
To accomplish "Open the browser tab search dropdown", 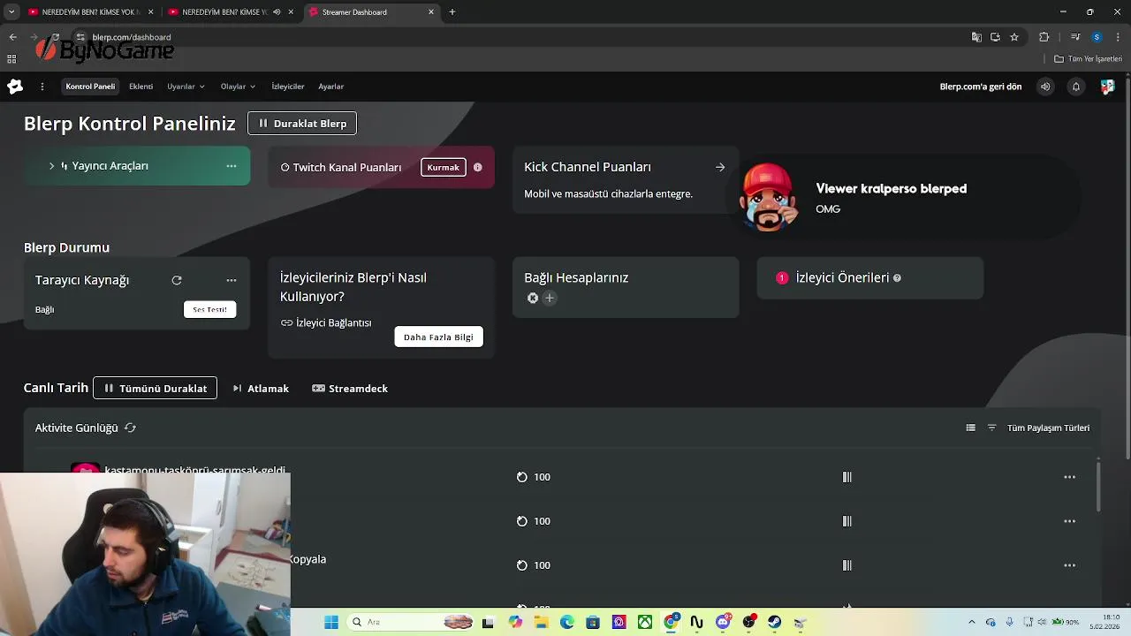I will point(11,12).
